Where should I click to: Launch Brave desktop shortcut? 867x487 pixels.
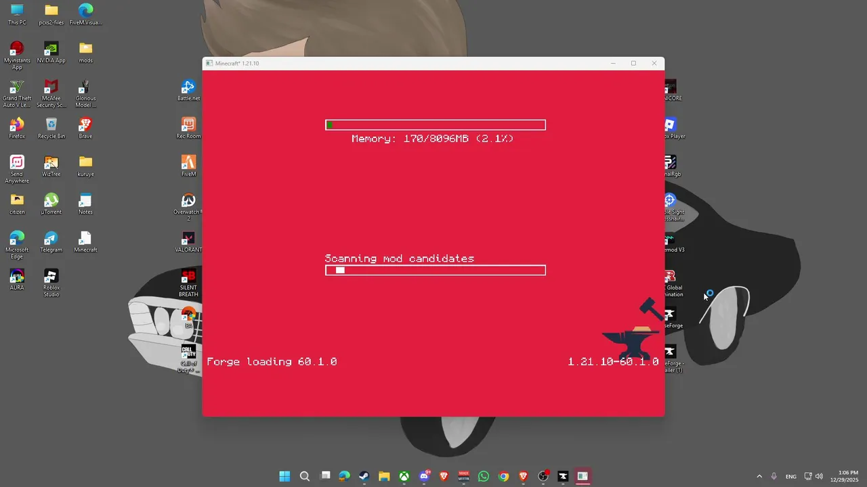coord(85,128)
